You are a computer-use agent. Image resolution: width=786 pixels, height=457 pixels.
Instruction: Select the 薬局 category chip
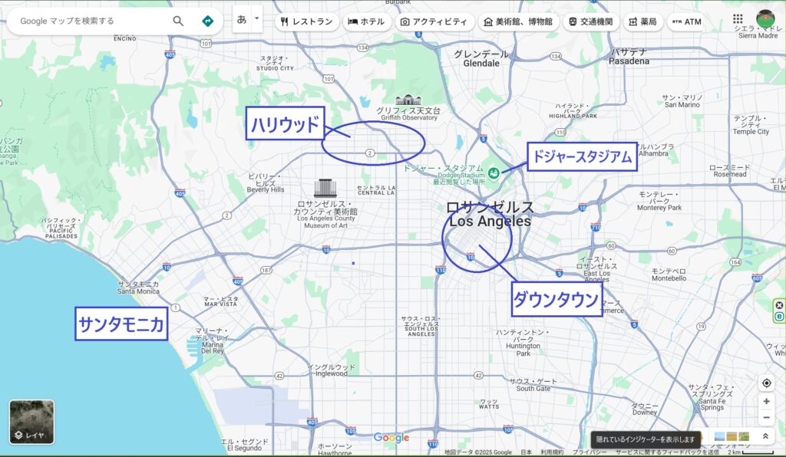click(643, 21)
